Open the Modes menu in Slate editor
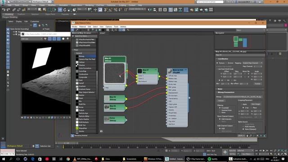The width and height of the screenshot is (288, 162). 74,27
